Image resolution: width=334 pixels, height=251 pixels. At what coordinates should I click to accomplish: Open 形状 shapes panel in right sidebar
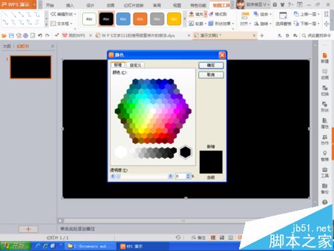tap(325, 107)
